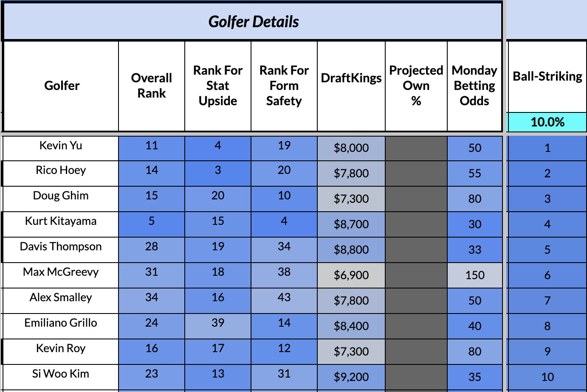
Task: Select Davis Thompson's greyed projected ownership cell
Action: click(416, 250)
